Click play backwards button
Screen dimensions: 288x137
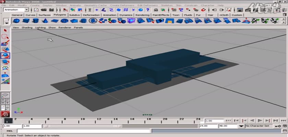pos(252,121)
